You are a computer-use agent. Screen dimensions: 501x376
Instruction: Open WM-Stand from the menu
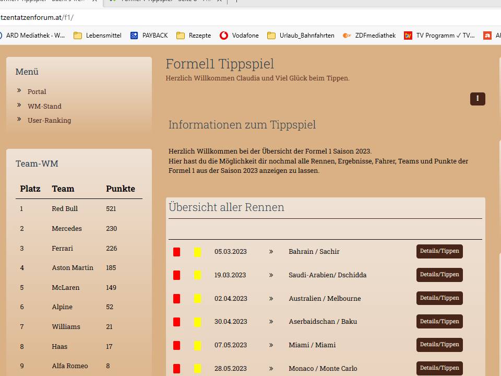(44, 106)
